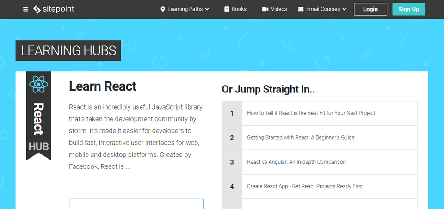Viewport: 444px width, 209px height.
Task: Open 'React vs Angular' comparison article
Action: 296,162
